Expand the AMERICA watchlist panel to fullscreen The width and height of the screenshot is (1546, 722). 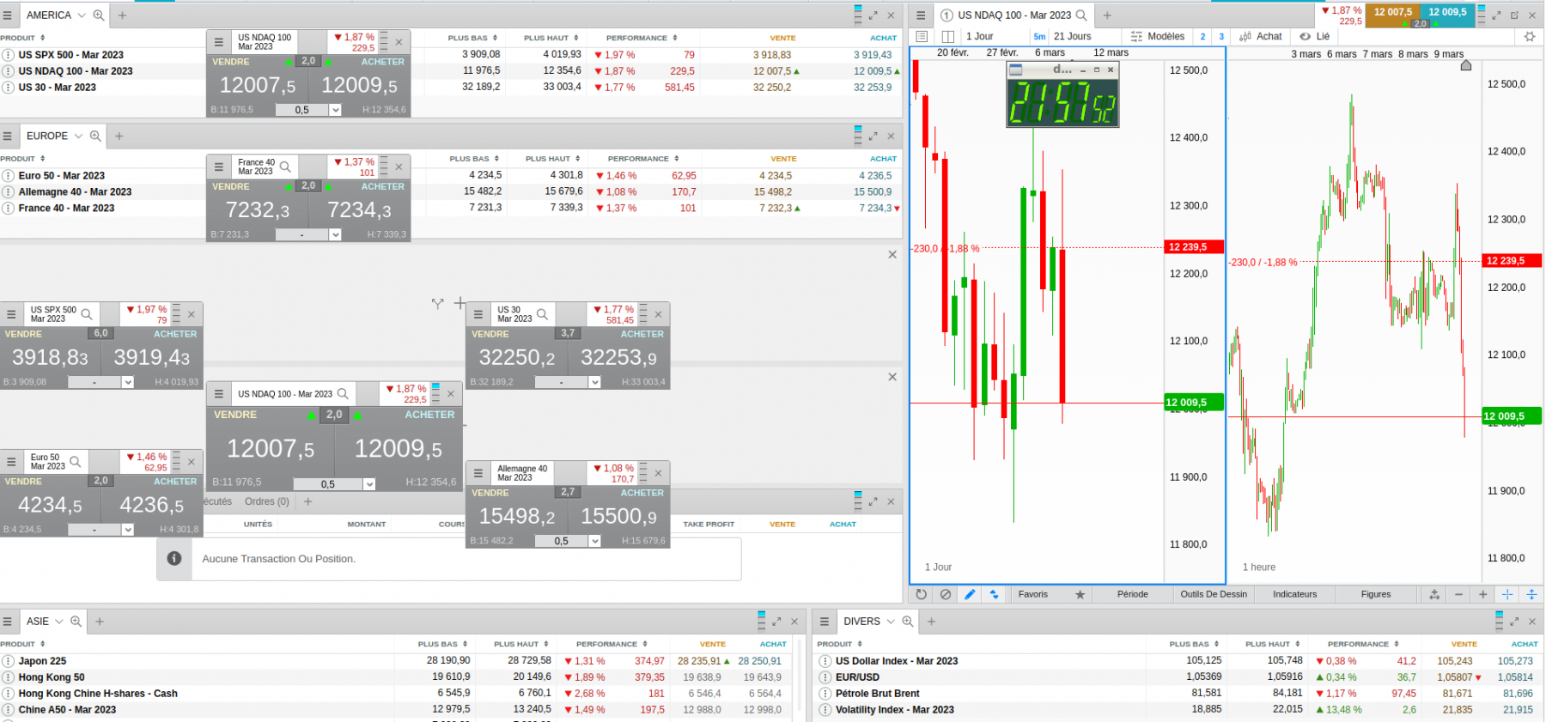(873, 15)
